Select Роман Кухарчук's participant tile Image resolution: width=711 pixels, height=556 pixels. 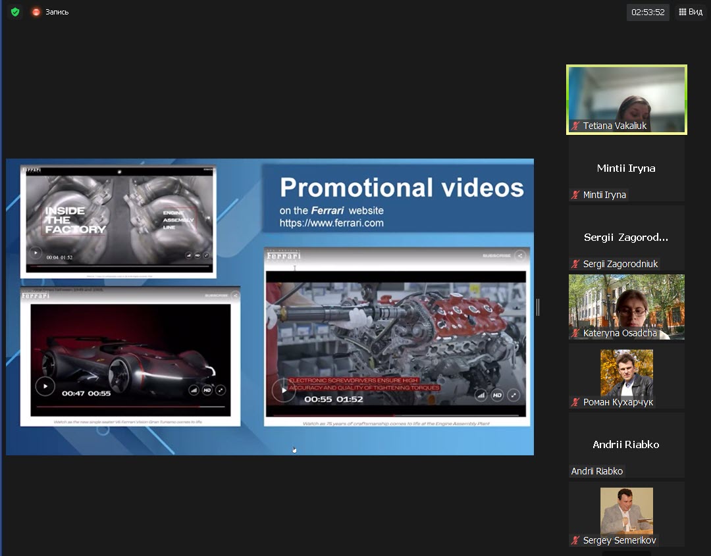(627, 376)
